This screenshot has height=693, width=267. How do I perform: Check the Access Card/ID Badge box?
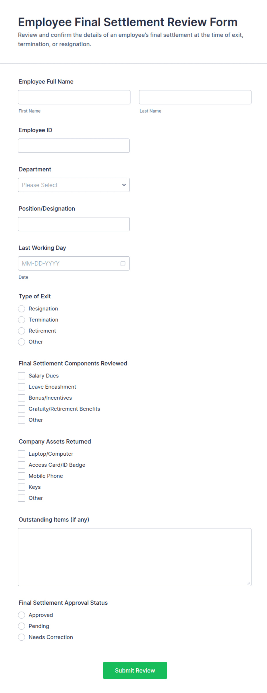pos(22,465)
